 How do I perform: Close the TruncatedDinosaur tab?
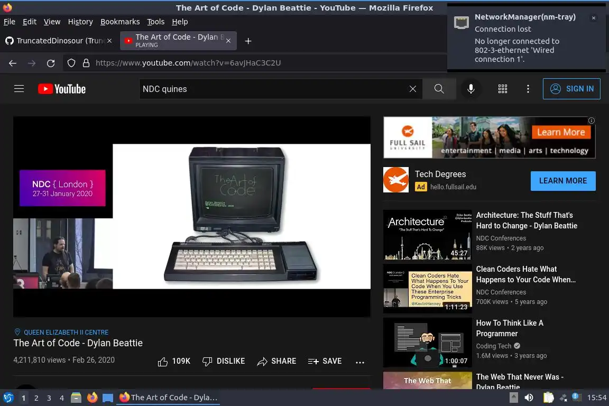point(109,40)
